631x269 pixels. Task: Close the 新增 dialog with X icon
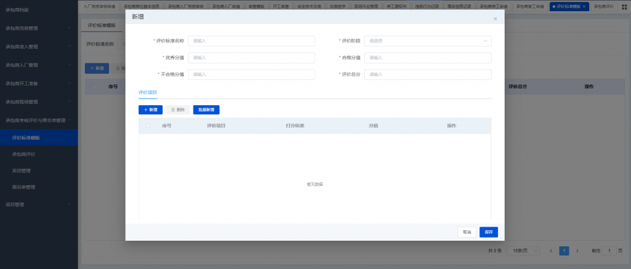pyautogui.click(x=495, y=19)
